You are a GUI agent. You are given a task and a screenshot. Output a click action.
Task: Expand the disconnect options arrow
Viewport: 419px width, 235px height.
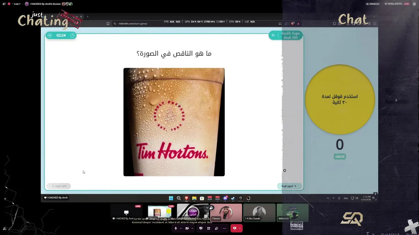[240, 228]
